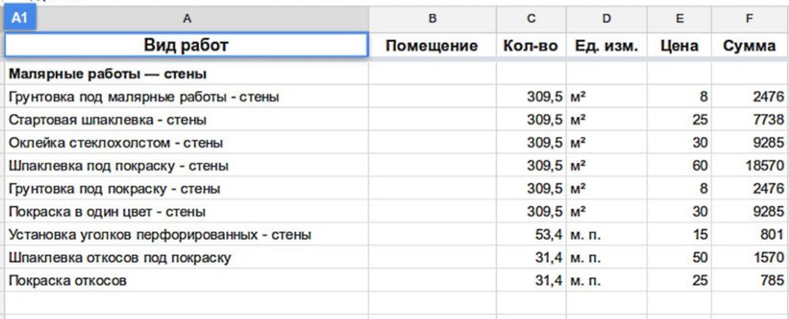
Task: Select column A header
Action: click(x=186, y=18)
